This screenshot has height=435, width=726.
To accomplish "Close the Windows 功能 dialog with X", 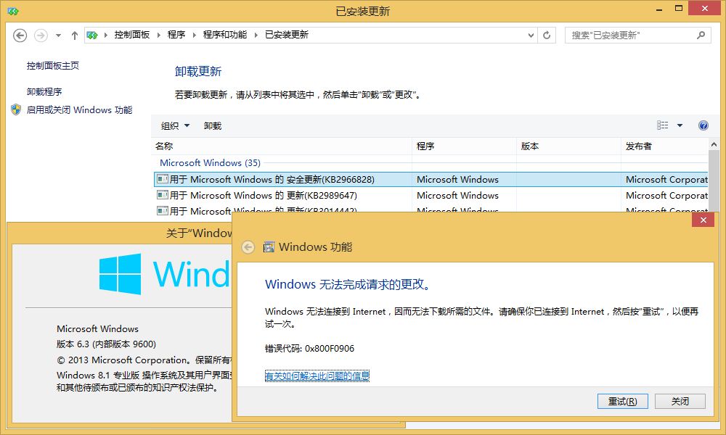I will [x=703, y=220].
